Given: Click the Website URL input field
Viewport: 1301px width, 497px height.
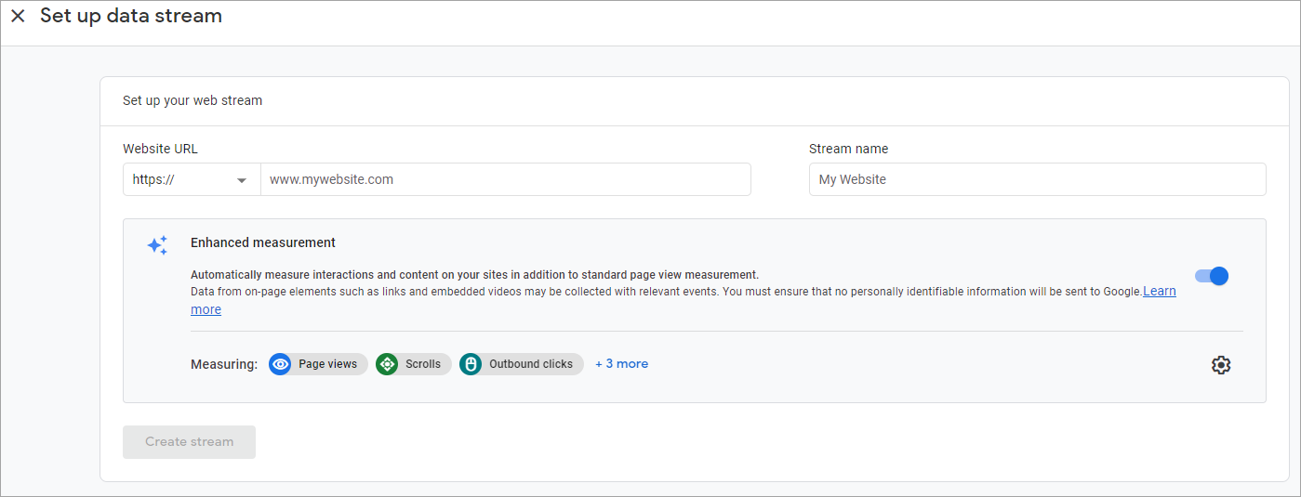Looking at the screenshot, I should (505, 179).
